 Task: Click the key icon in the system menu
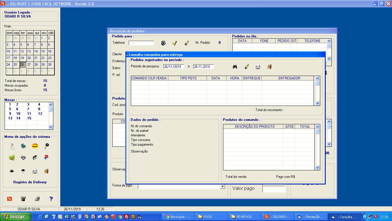click(x=47, y=146)
